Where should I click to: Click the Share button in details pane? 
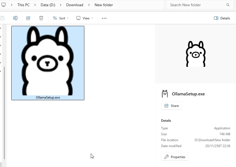(172, 106)
